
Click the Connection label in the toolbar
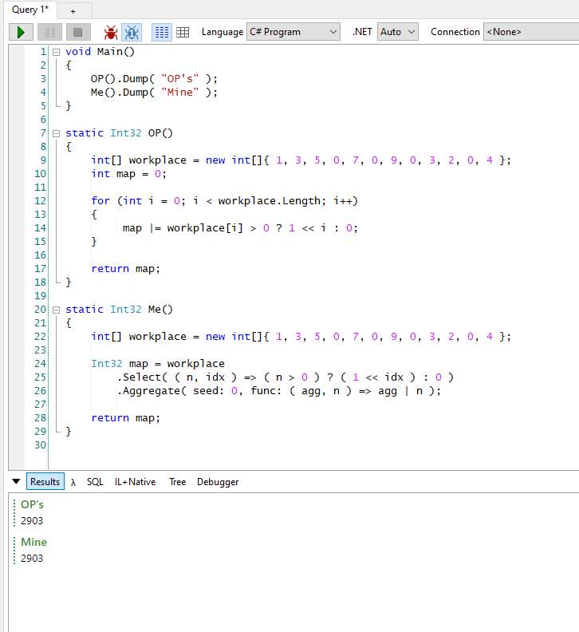click(x=455, y=32)
